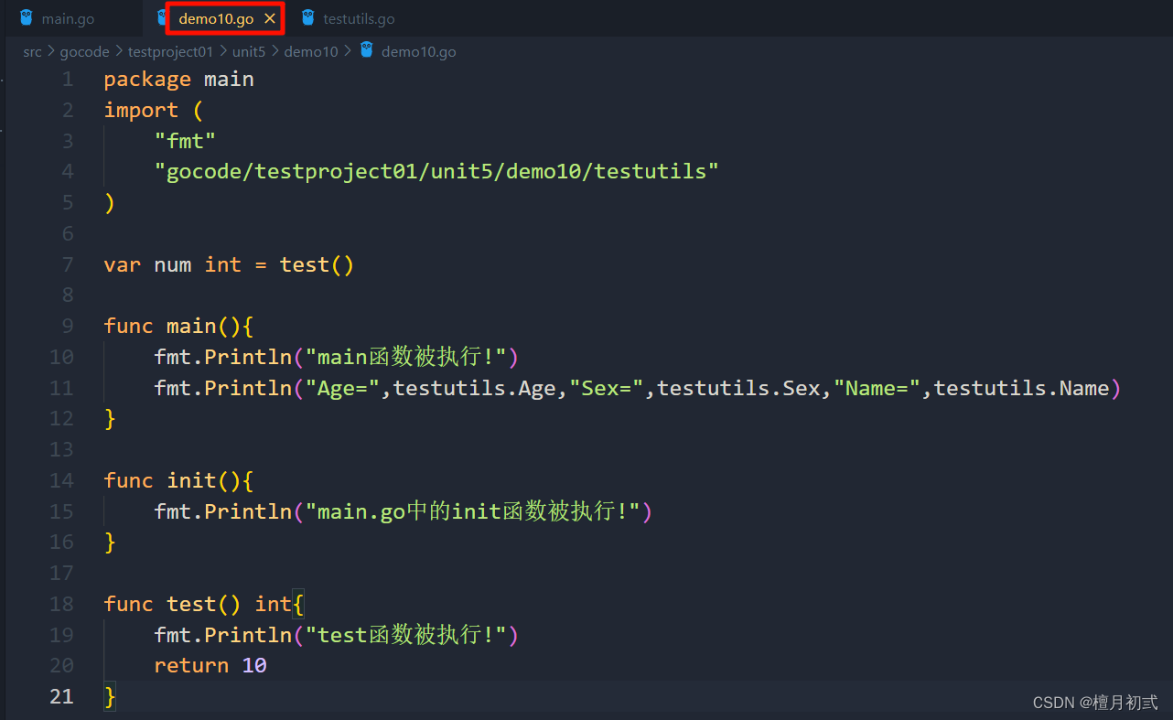Click testutils.Sex on line 11
Screen dimensions: 1173x720
pyautogui.click(x=739, y=388)
